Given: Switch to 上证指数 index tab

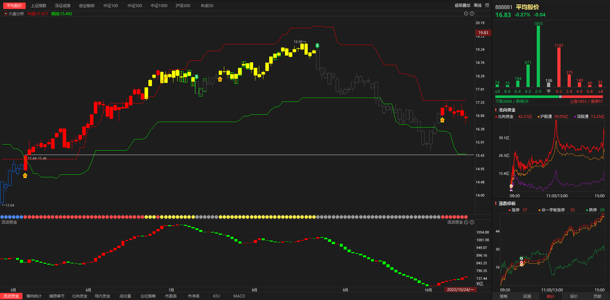Looking at the screenshot, I should click(x=39, y=6).
